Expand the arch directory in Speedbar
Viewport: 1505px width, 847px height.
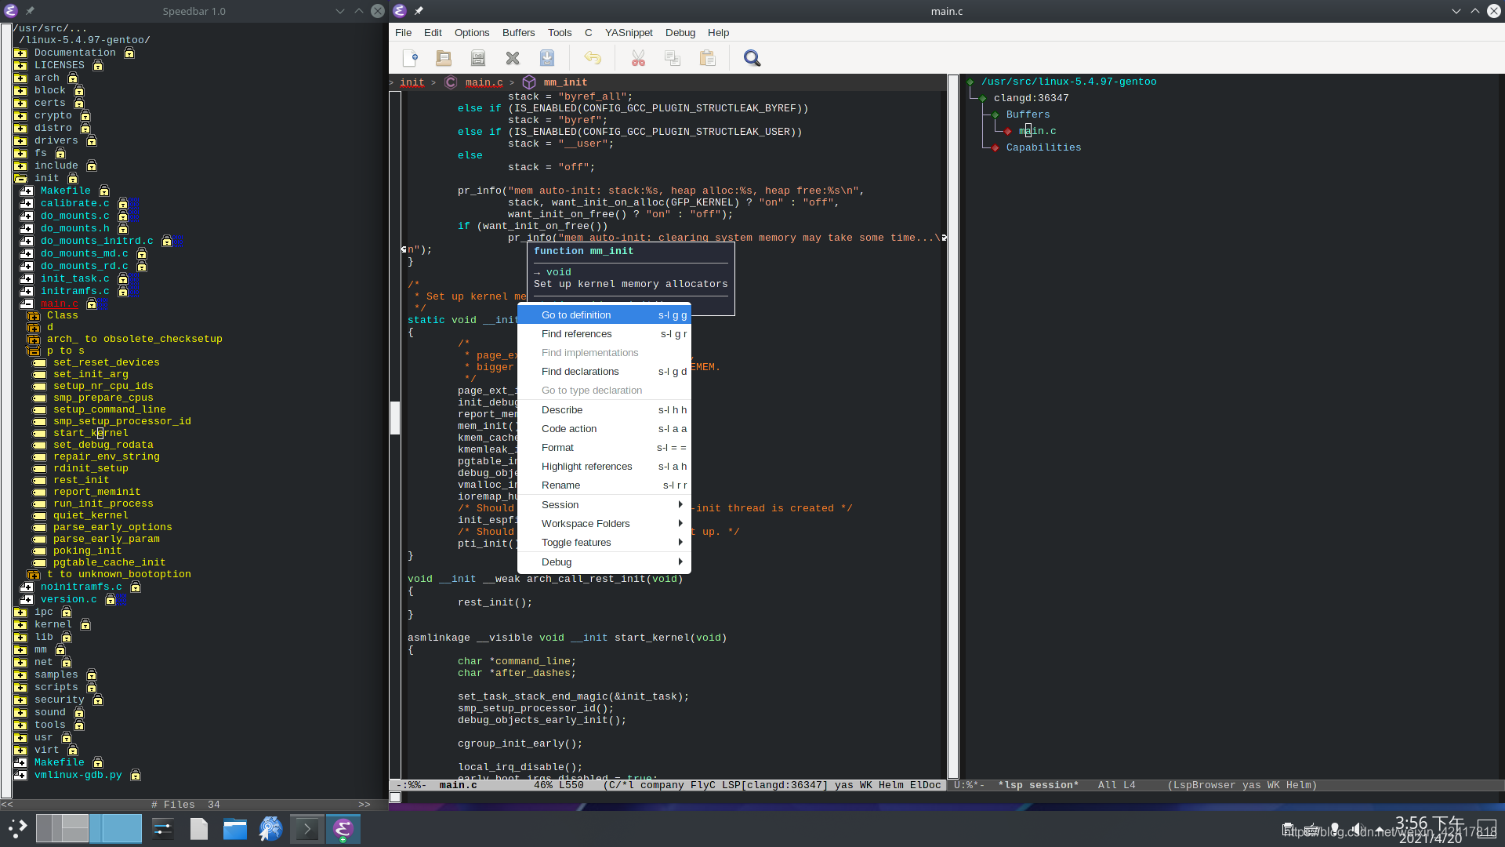point(20,78)
